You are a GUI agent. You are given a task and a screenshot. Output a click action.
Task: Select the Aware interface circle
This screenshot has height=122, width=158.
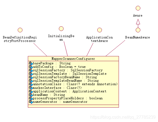point(138,8)
